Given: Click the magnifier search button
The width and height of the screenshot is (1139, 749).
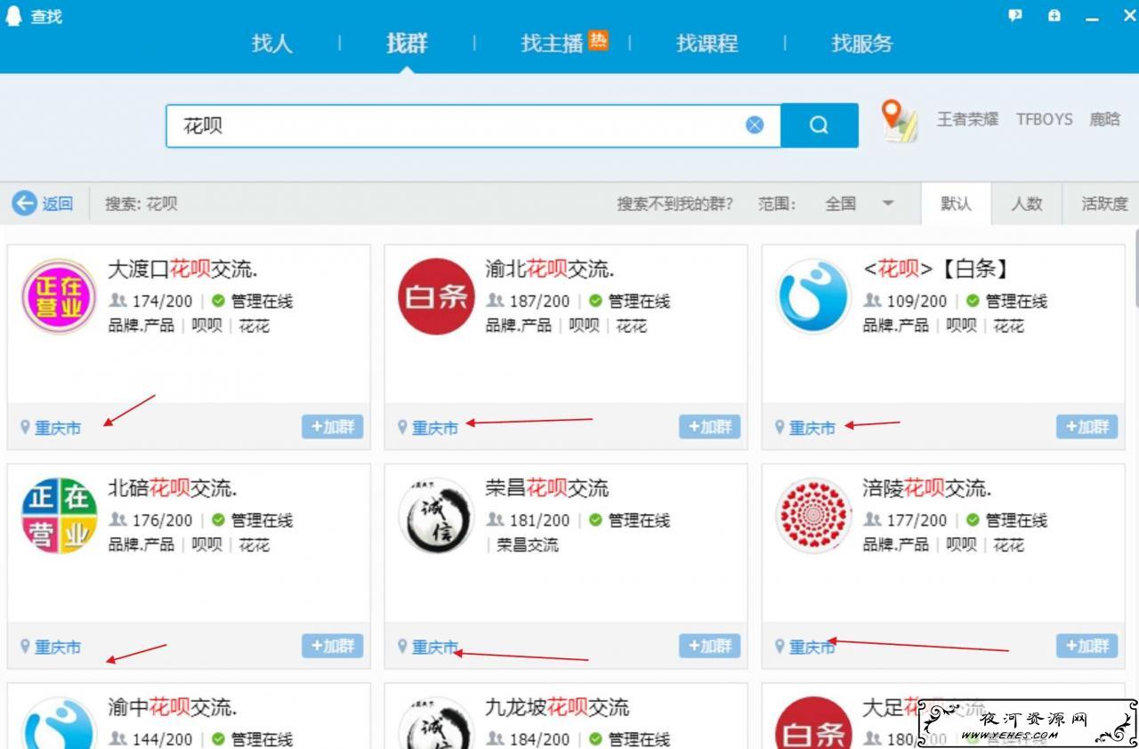Looking at the screenshot, I should pyautogui.click(x=820, y=125).
